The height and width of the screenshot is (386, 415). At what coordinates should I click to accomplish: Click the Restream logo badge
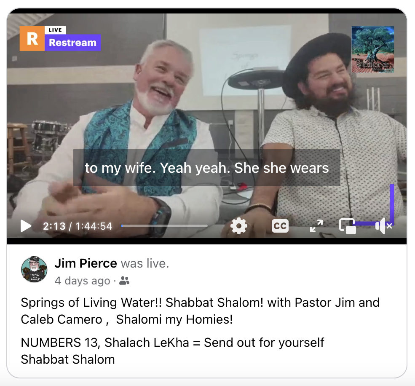pos(60,39)
